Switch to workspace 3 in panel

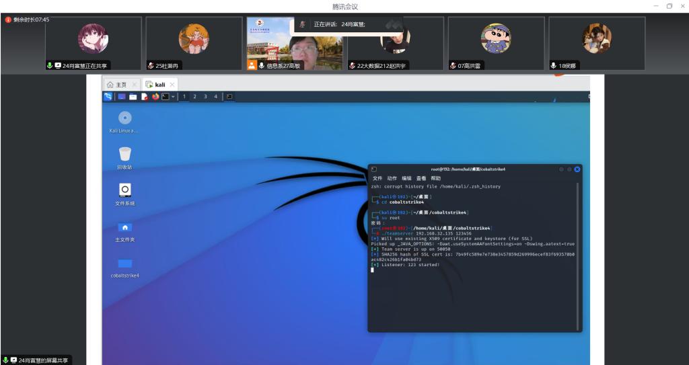[x=205, y=97]
